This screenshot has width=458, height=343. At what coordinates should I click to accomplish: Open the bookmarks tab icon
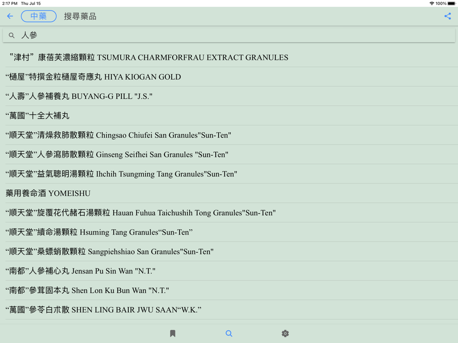click(x=173, y=333)
